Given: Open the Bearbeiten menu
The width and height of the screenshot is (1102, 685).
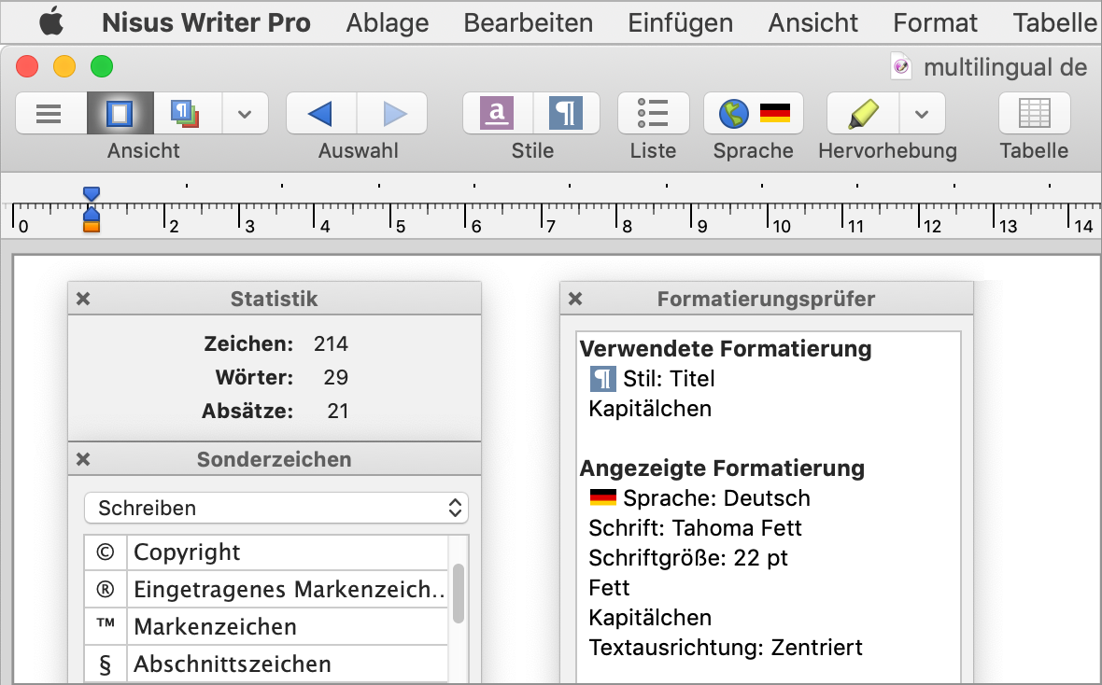Looking at the screenshot, I should coord(528,22).
